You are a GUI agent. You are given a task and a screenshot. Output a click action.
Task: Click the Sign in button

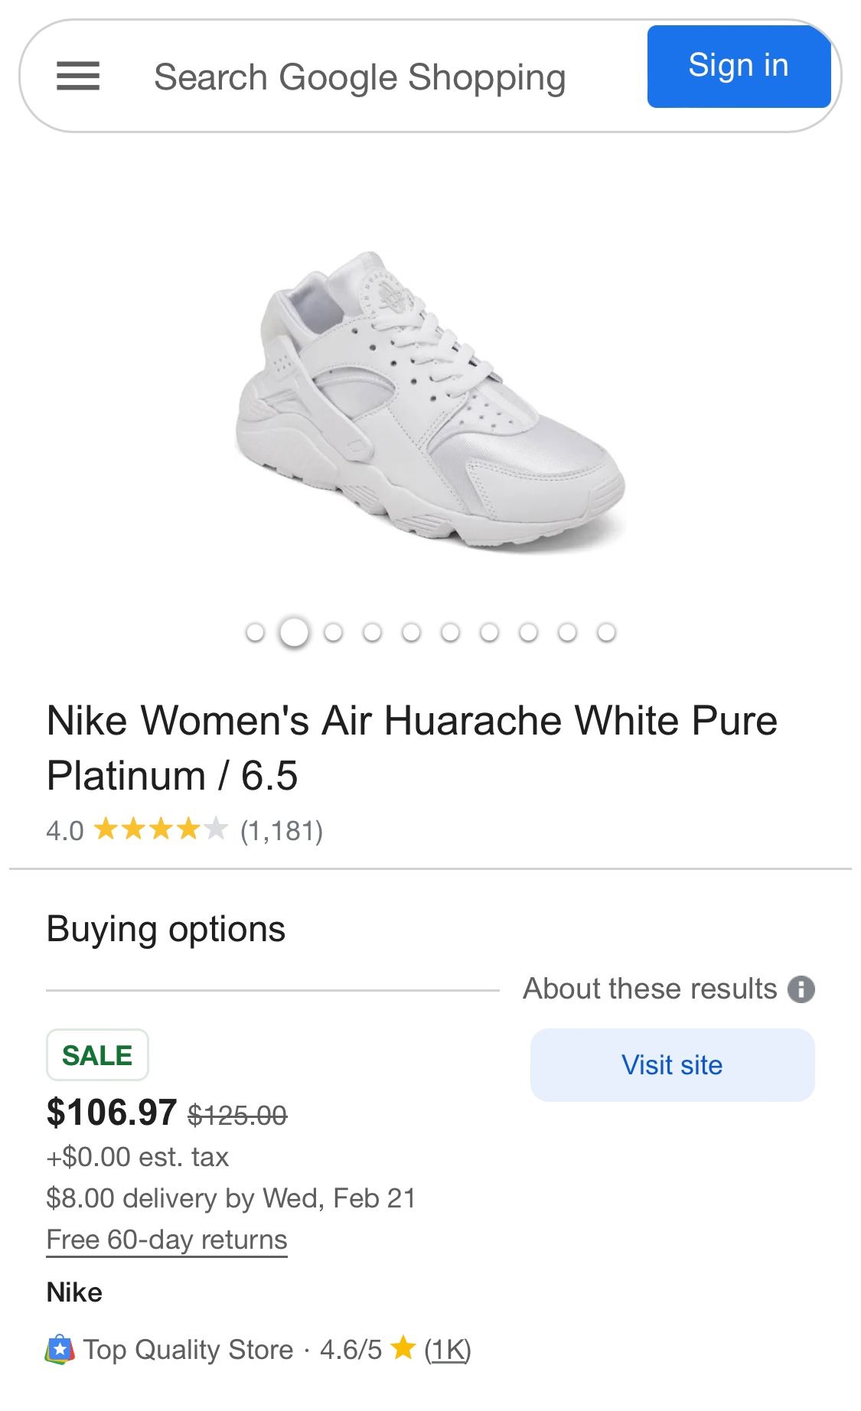pyautogui.click(x=738, y=67)
